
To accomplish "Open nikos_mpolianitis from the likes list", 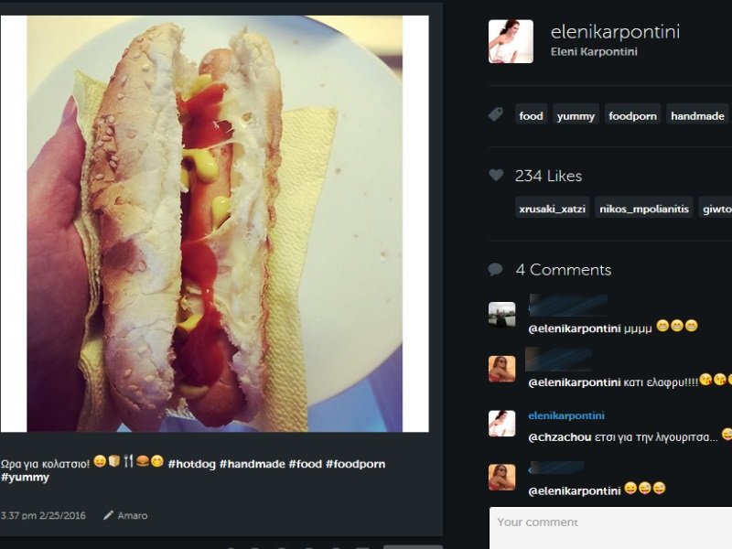I will 643,209.
